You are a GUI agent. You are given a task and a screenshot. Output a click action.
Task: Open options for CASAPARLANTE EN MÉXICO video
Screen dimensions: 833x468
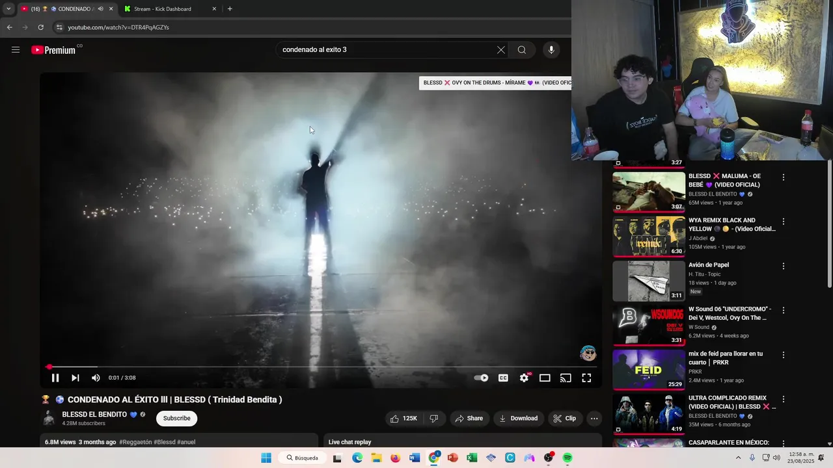click(x=784, y=443)
